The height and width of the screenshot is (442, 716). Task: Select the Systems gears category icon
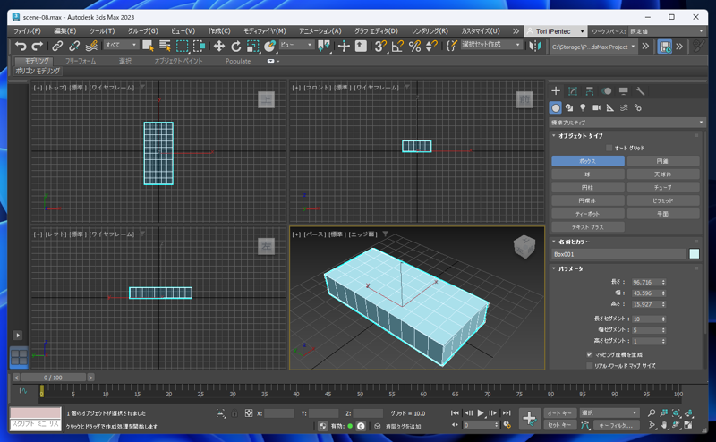point(637,107)
